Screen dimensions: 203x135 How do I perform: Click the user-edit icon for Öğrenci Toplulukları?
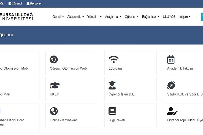[x=172, y=111]
